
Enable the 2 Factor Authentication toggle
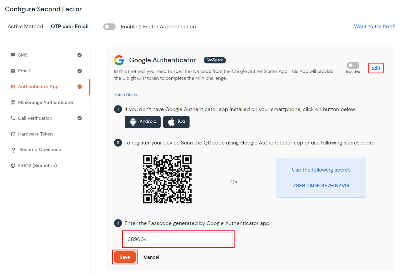click(x=109, y=27)
